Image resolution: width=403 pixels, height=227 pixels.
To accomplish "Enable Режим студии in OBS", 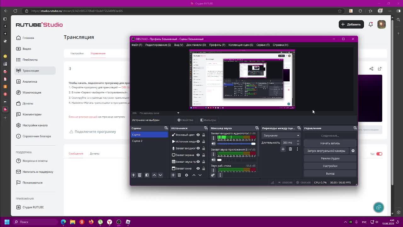I will 330,158.
